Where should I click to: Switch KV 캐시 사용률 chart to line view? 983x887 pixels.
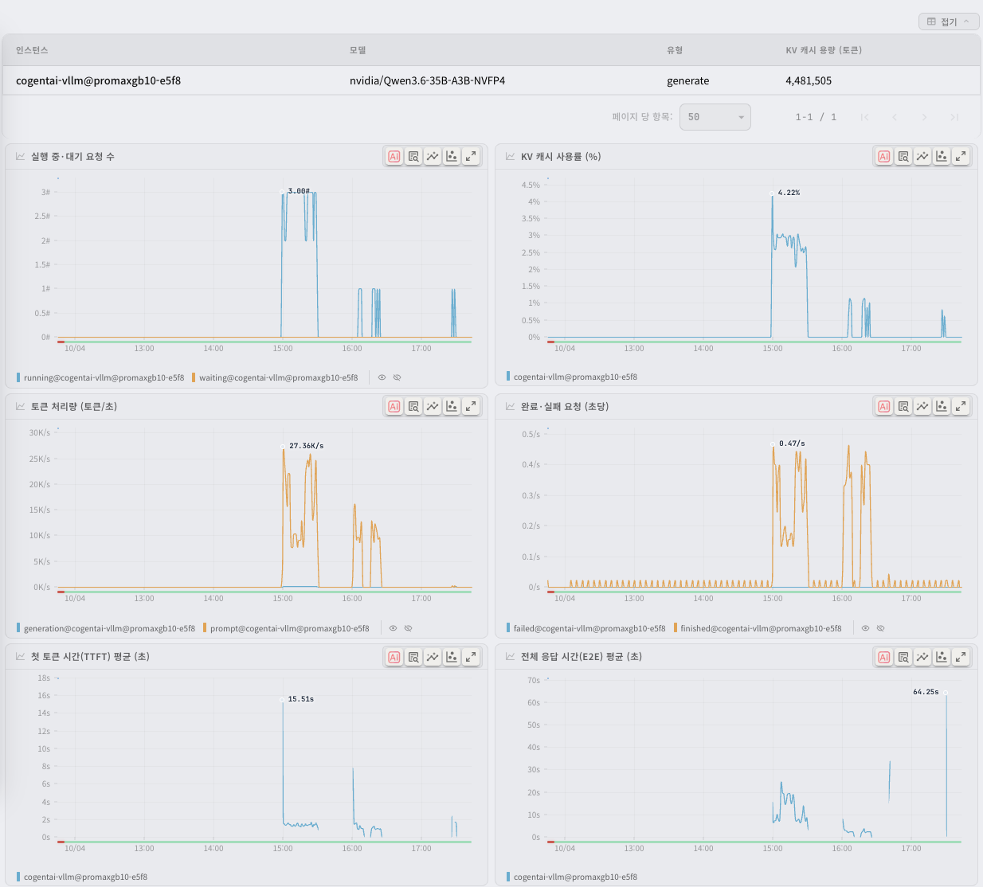pos(922,156)
